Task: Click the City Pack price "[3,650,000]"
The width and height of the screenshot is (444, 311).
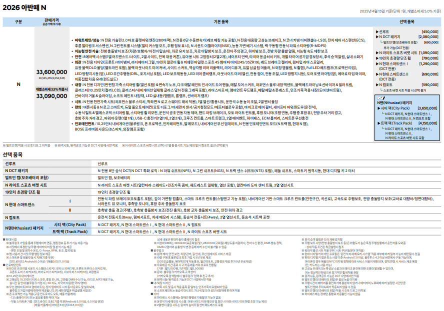Action: point(427,108)
